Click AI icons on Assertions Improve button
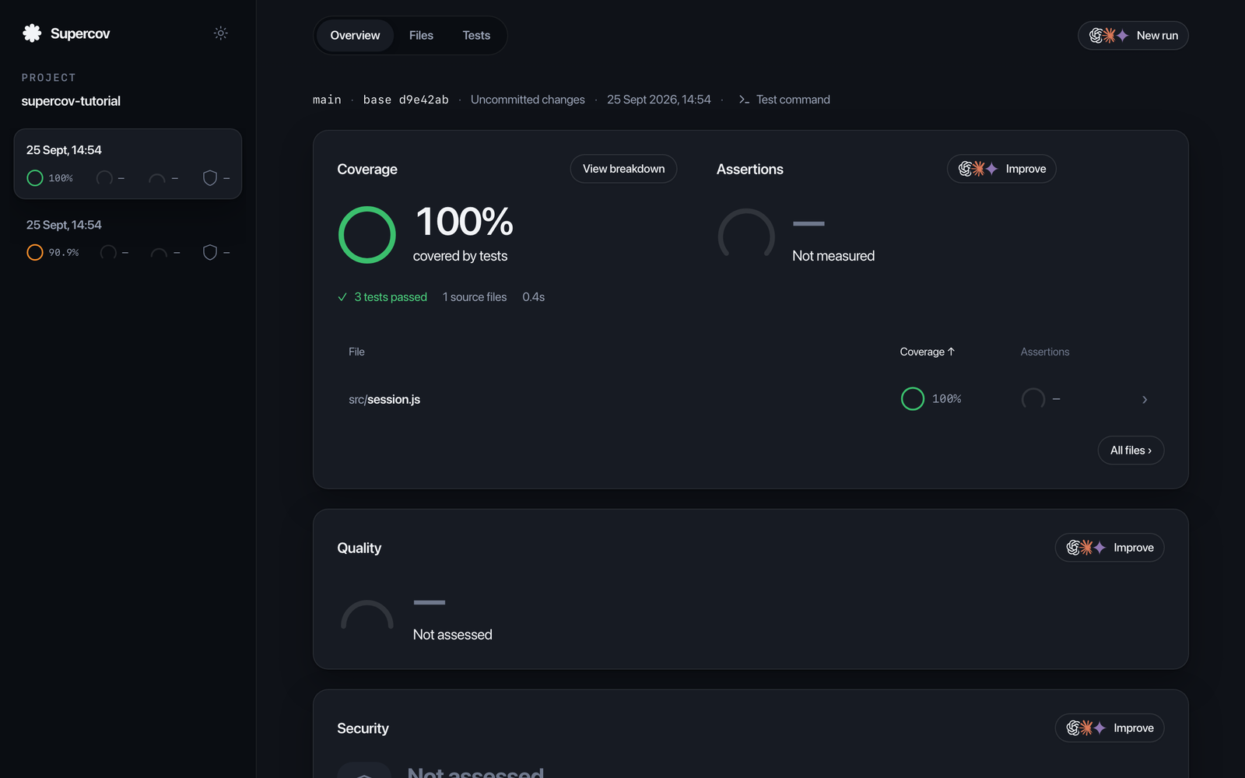The width and height of the screenshot is (1245, 778). 978,169
